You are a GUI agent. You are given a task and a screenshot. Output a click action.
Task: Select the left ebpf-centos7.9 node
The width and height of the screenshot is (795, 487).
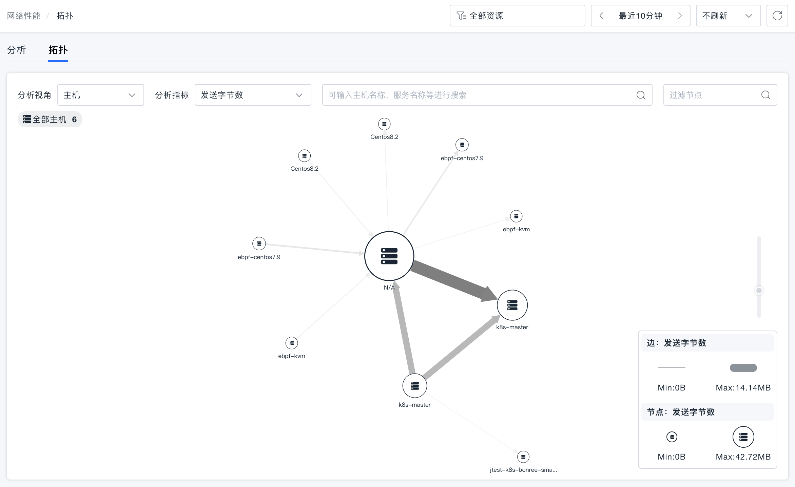[x=259, y=243]
